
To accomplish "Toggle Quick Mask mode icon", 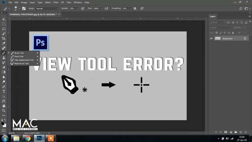I will (4, 131).
